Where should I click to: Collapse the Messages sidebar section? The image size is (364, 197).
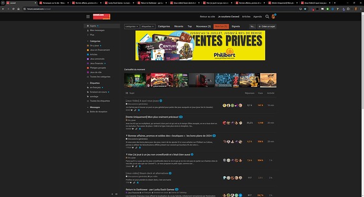93,107
